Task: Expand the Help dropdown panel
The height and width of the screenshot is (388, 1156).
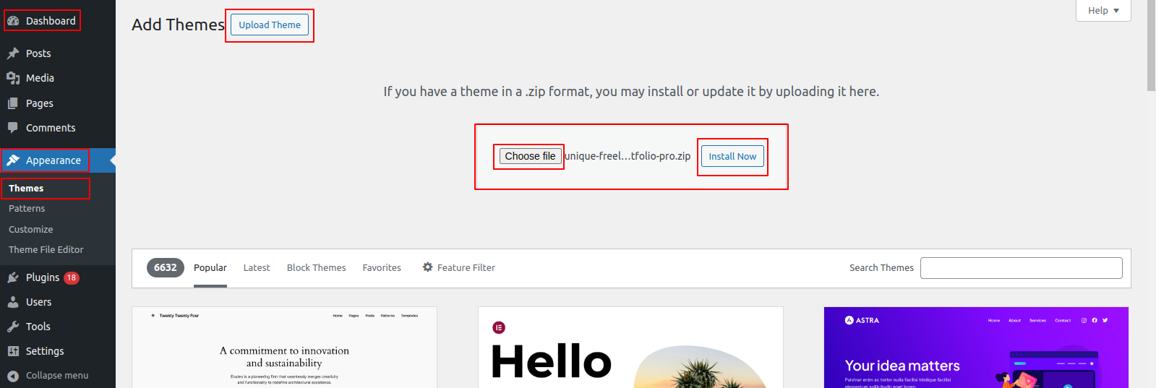Action: pos(1103,11)
